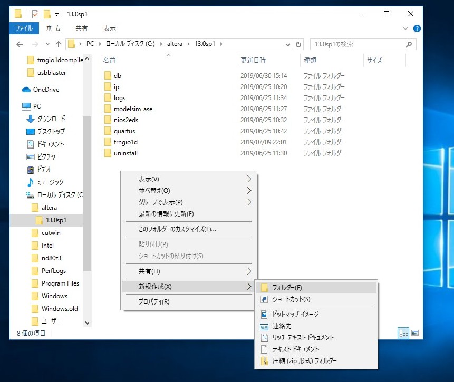
Task: Select the modelsim_ase folder icon
Action: tap(108, 109)
